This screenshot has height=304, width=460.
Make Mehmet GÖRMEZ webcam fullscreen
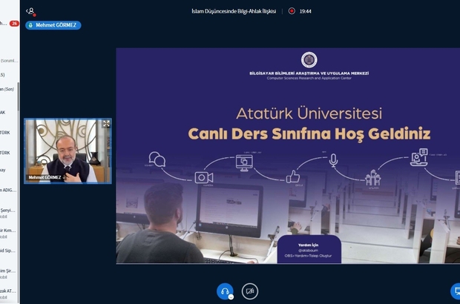106,124
